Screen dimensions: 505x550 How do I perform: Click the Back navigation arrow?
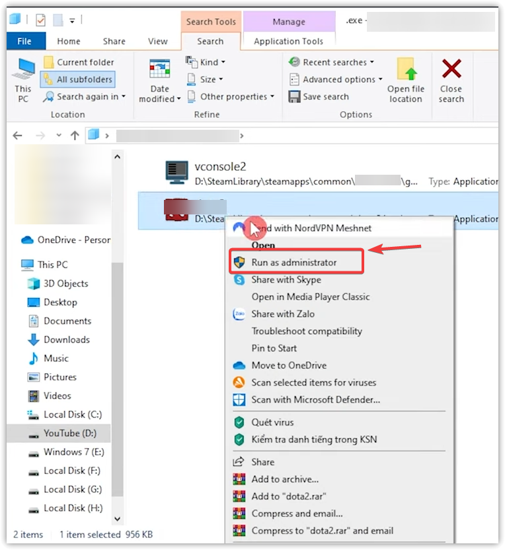click(18, 136)
